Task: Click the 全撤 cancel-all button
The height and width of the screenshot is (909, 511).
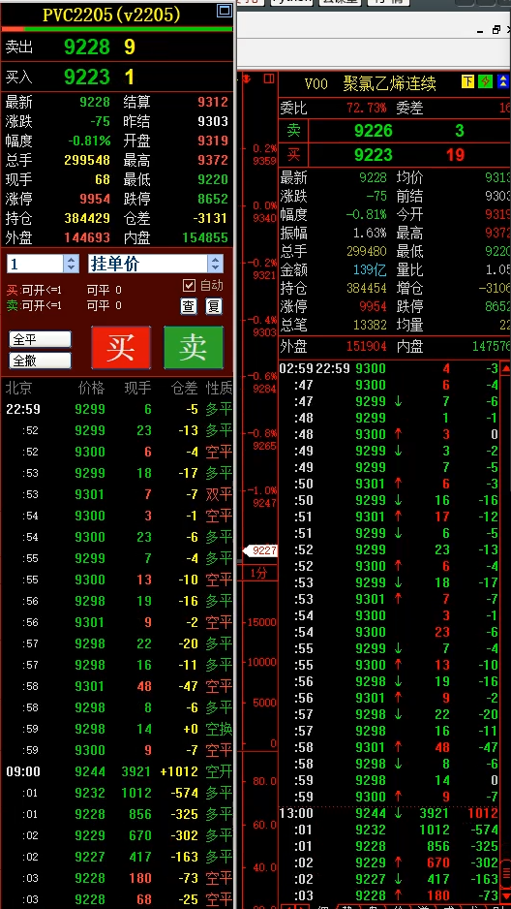Action: (40, 360)
